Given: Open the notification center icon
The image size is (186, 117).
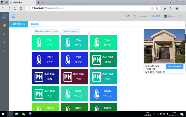Looking at the screenshot, I should tap(182, 114).
